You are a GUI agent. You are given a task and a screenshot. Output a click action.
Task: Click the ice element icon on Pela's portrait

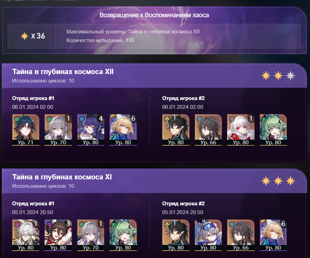coord(82,119)
